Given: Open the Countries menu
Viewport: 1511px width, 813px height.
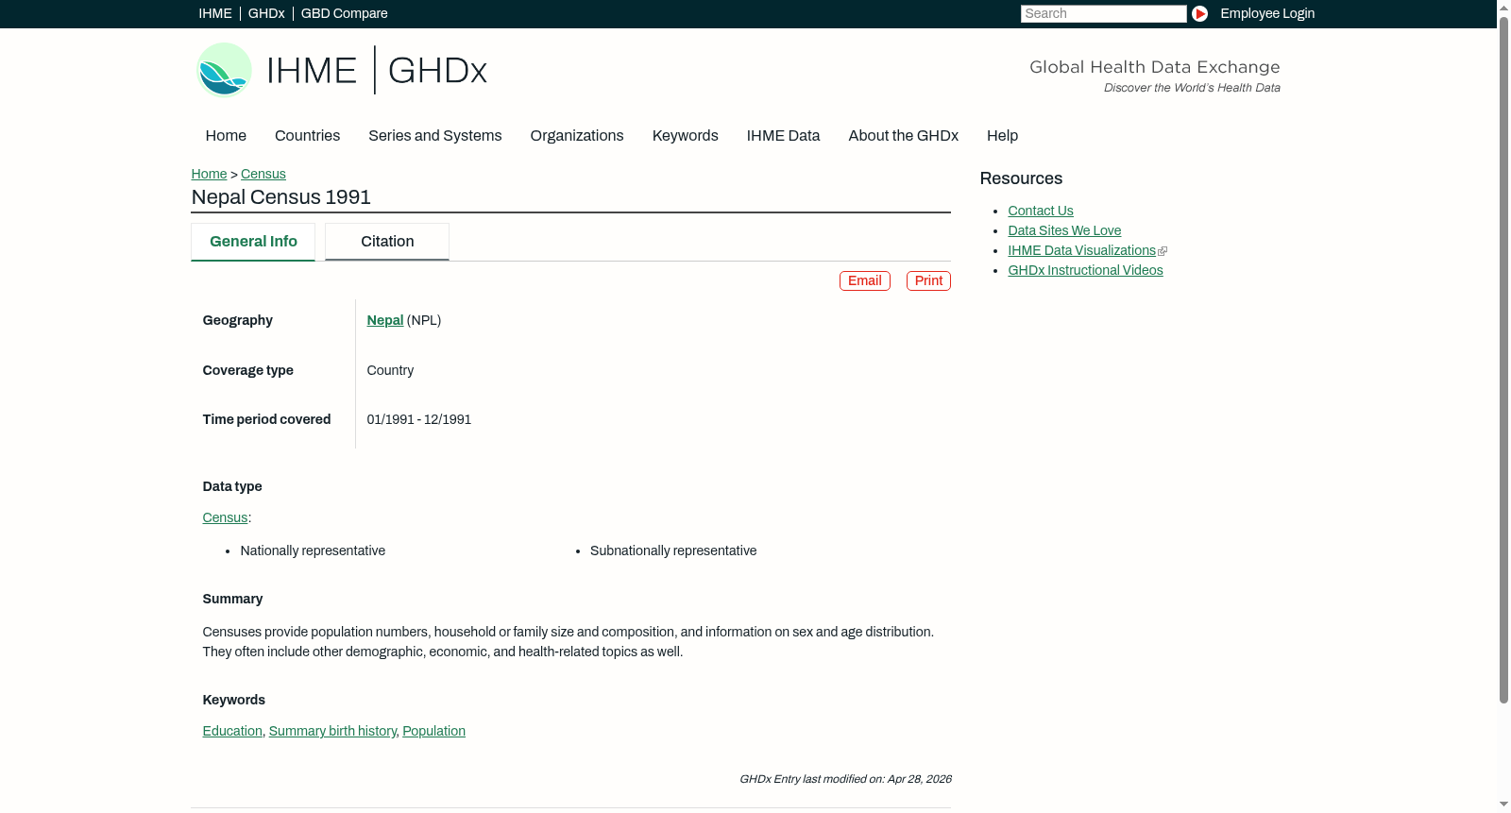Looking at the screenshot, I should coord(307,136).
